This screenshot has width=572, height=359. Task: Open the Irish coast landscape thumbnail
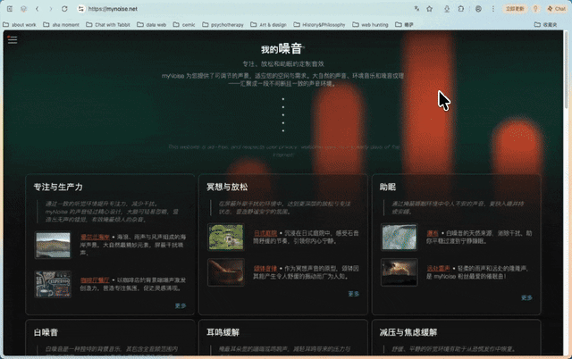point(53,246)
